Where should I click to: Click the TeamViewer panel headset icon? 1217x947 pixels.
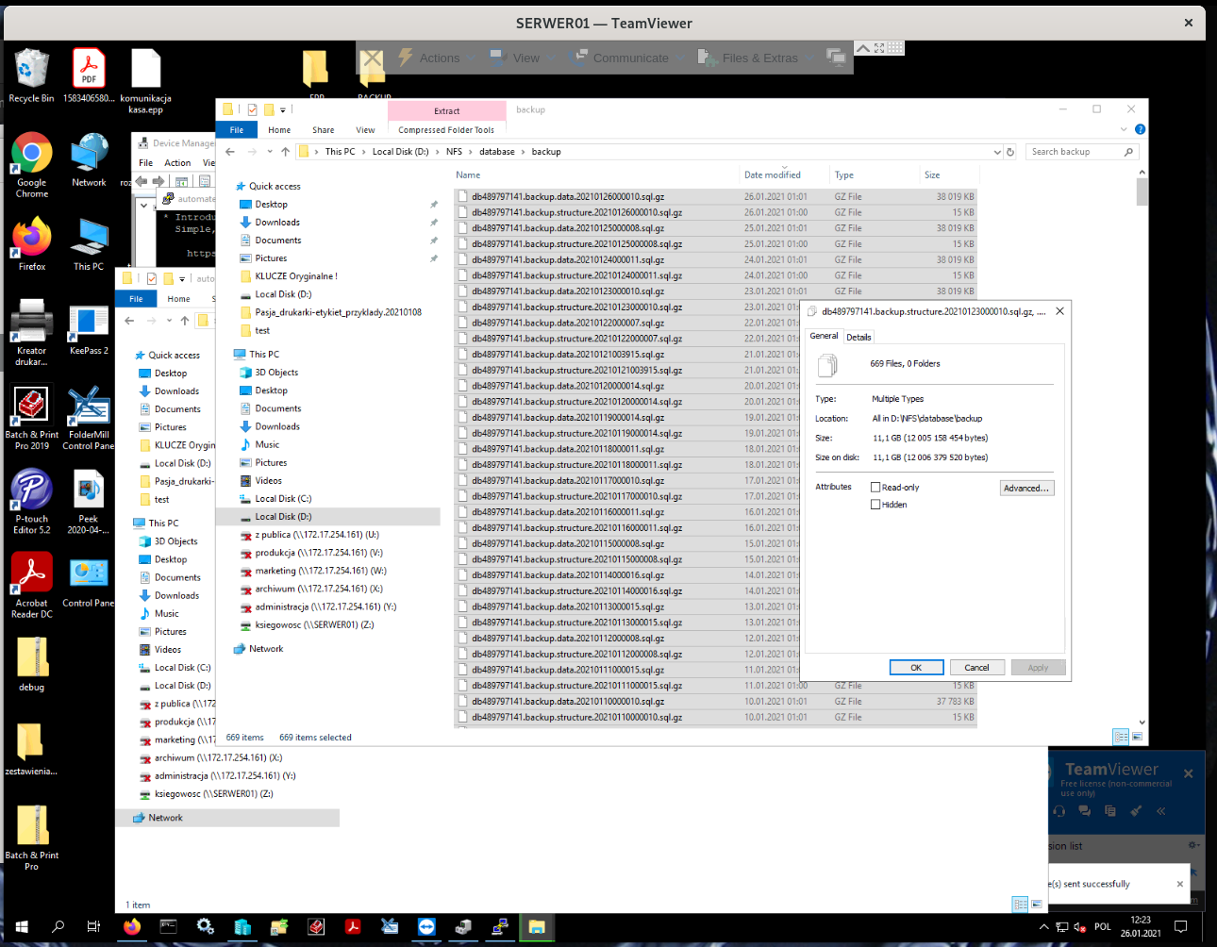(x=1059, y=811)
